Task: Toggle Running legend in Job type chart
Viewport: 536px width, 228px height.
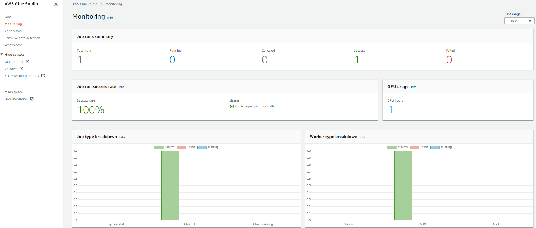Action: pos(208,147)
